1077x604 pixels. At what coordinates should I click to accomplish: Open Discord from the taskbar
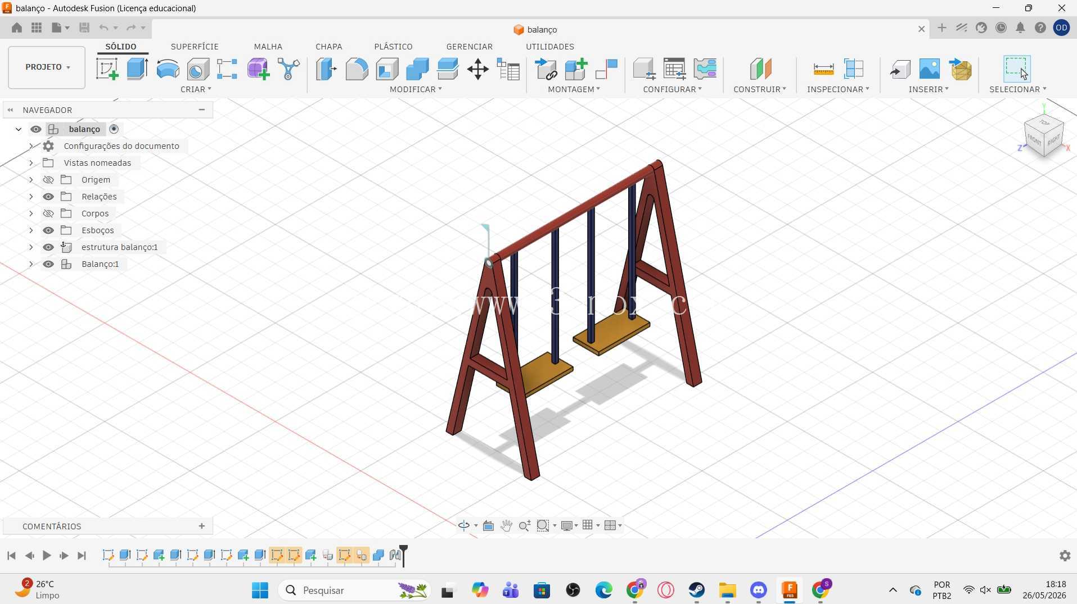(x=758, y=590)
